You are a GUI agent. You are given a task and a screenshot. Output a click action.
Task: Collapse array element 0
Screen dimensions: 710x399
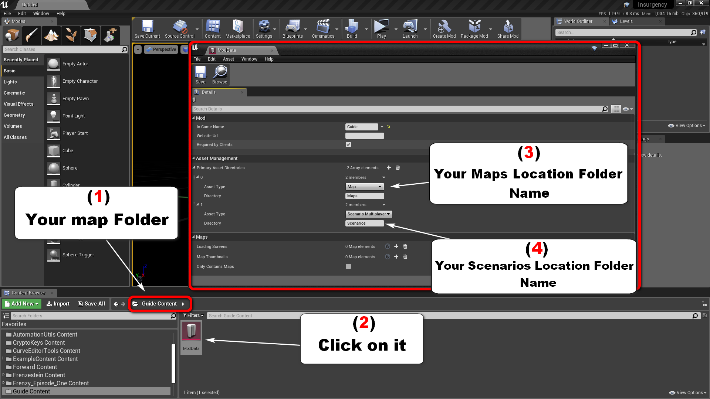[x=197, y=177]
